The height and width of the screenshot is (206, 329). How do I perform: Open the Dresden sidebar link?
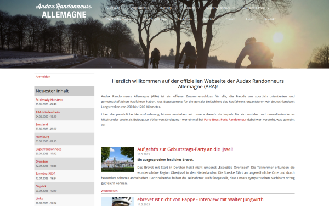(42, 162)
